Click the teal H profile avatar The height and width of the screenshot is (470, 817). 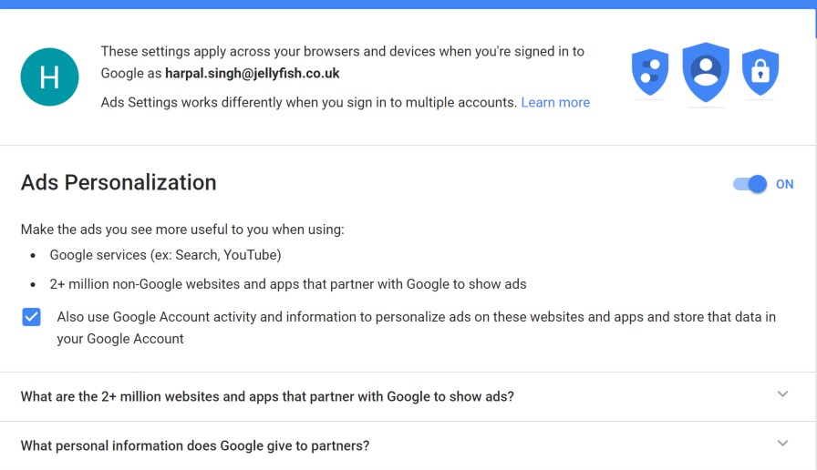pos(49,77)
